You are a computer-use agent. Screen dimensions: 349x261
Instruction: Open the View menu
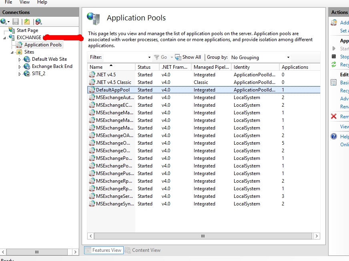click(x=24, y=2)
